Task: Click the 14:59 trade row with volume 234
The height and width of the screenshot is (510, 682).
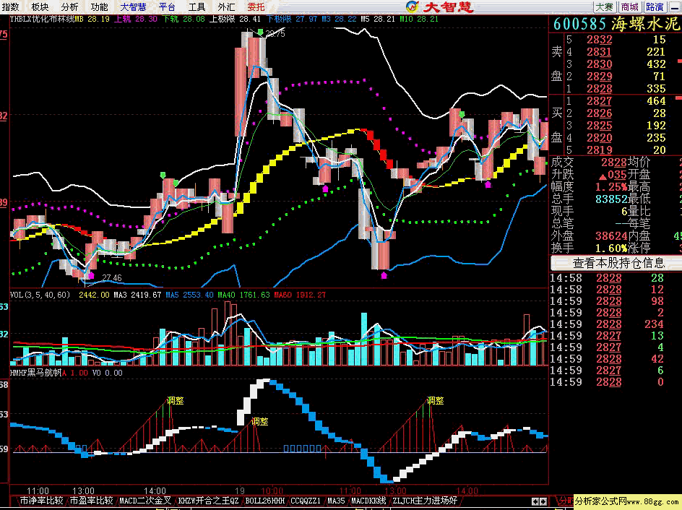Action: [607, 324]
